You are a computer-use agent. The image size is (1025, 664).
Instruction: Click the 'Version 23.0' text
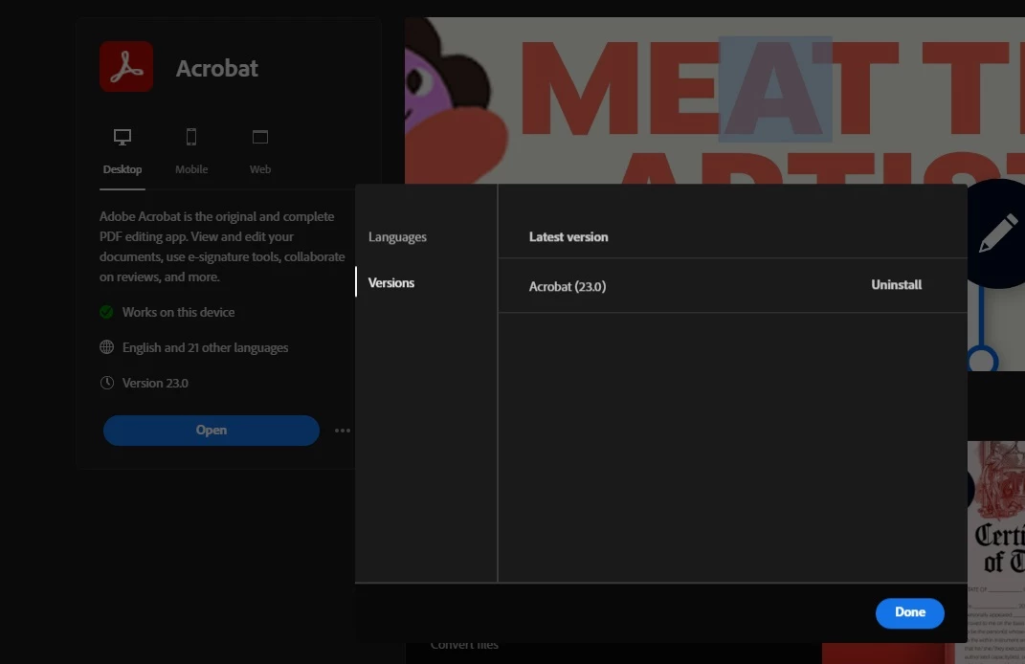click(155, 384)
